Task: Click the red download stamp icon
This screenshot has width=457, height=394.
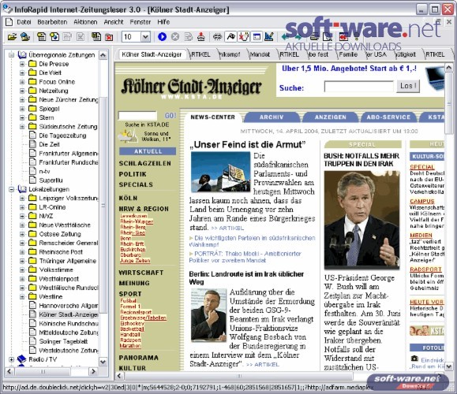Action: tap(201, 37)
